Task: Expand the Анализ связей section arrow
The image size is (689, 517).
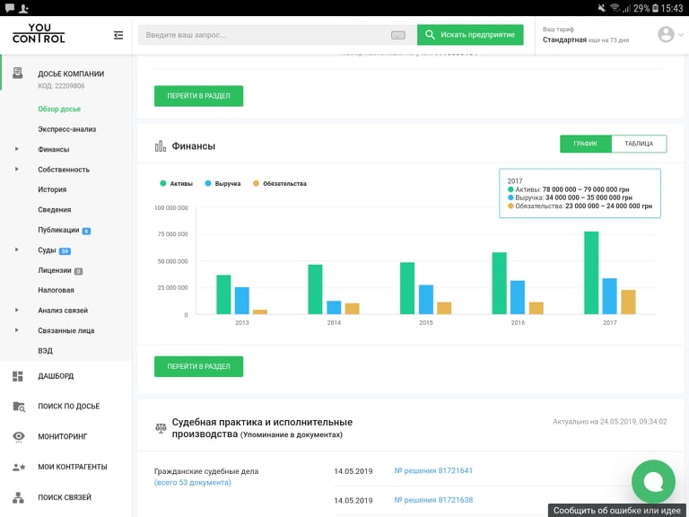Action: pyautogui.click(x=17, y=310)
